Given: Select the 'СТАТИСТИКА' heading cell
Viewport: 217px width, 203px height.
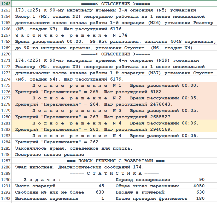Looking at the screenshot, I should (x=115, y=173).
